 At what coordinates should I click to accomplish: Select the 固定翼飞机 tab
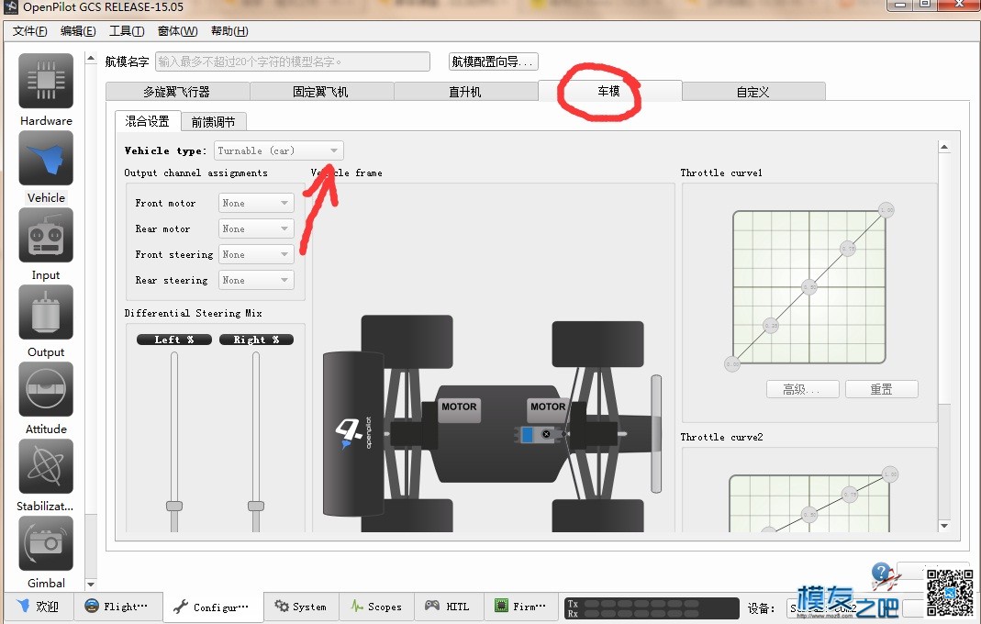tap(321, 92)
